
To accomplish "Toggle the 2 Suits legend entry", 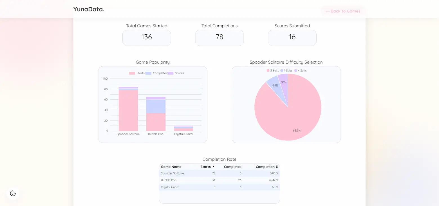I will pyautogui.click(x=273, y=70).
